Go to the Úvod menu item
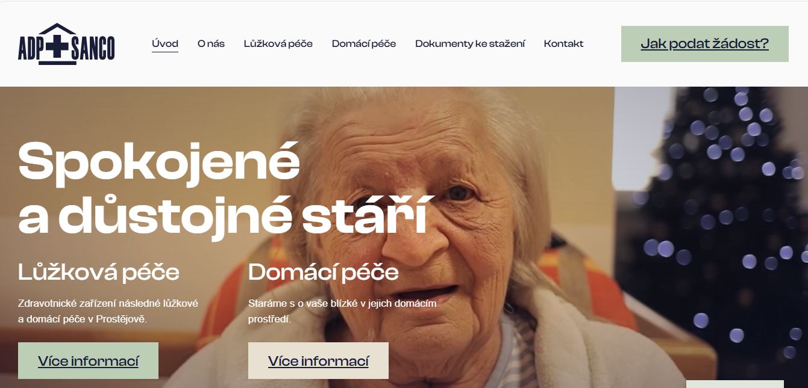808x388 pixels. pyautogui.click(x=165, y=43)
